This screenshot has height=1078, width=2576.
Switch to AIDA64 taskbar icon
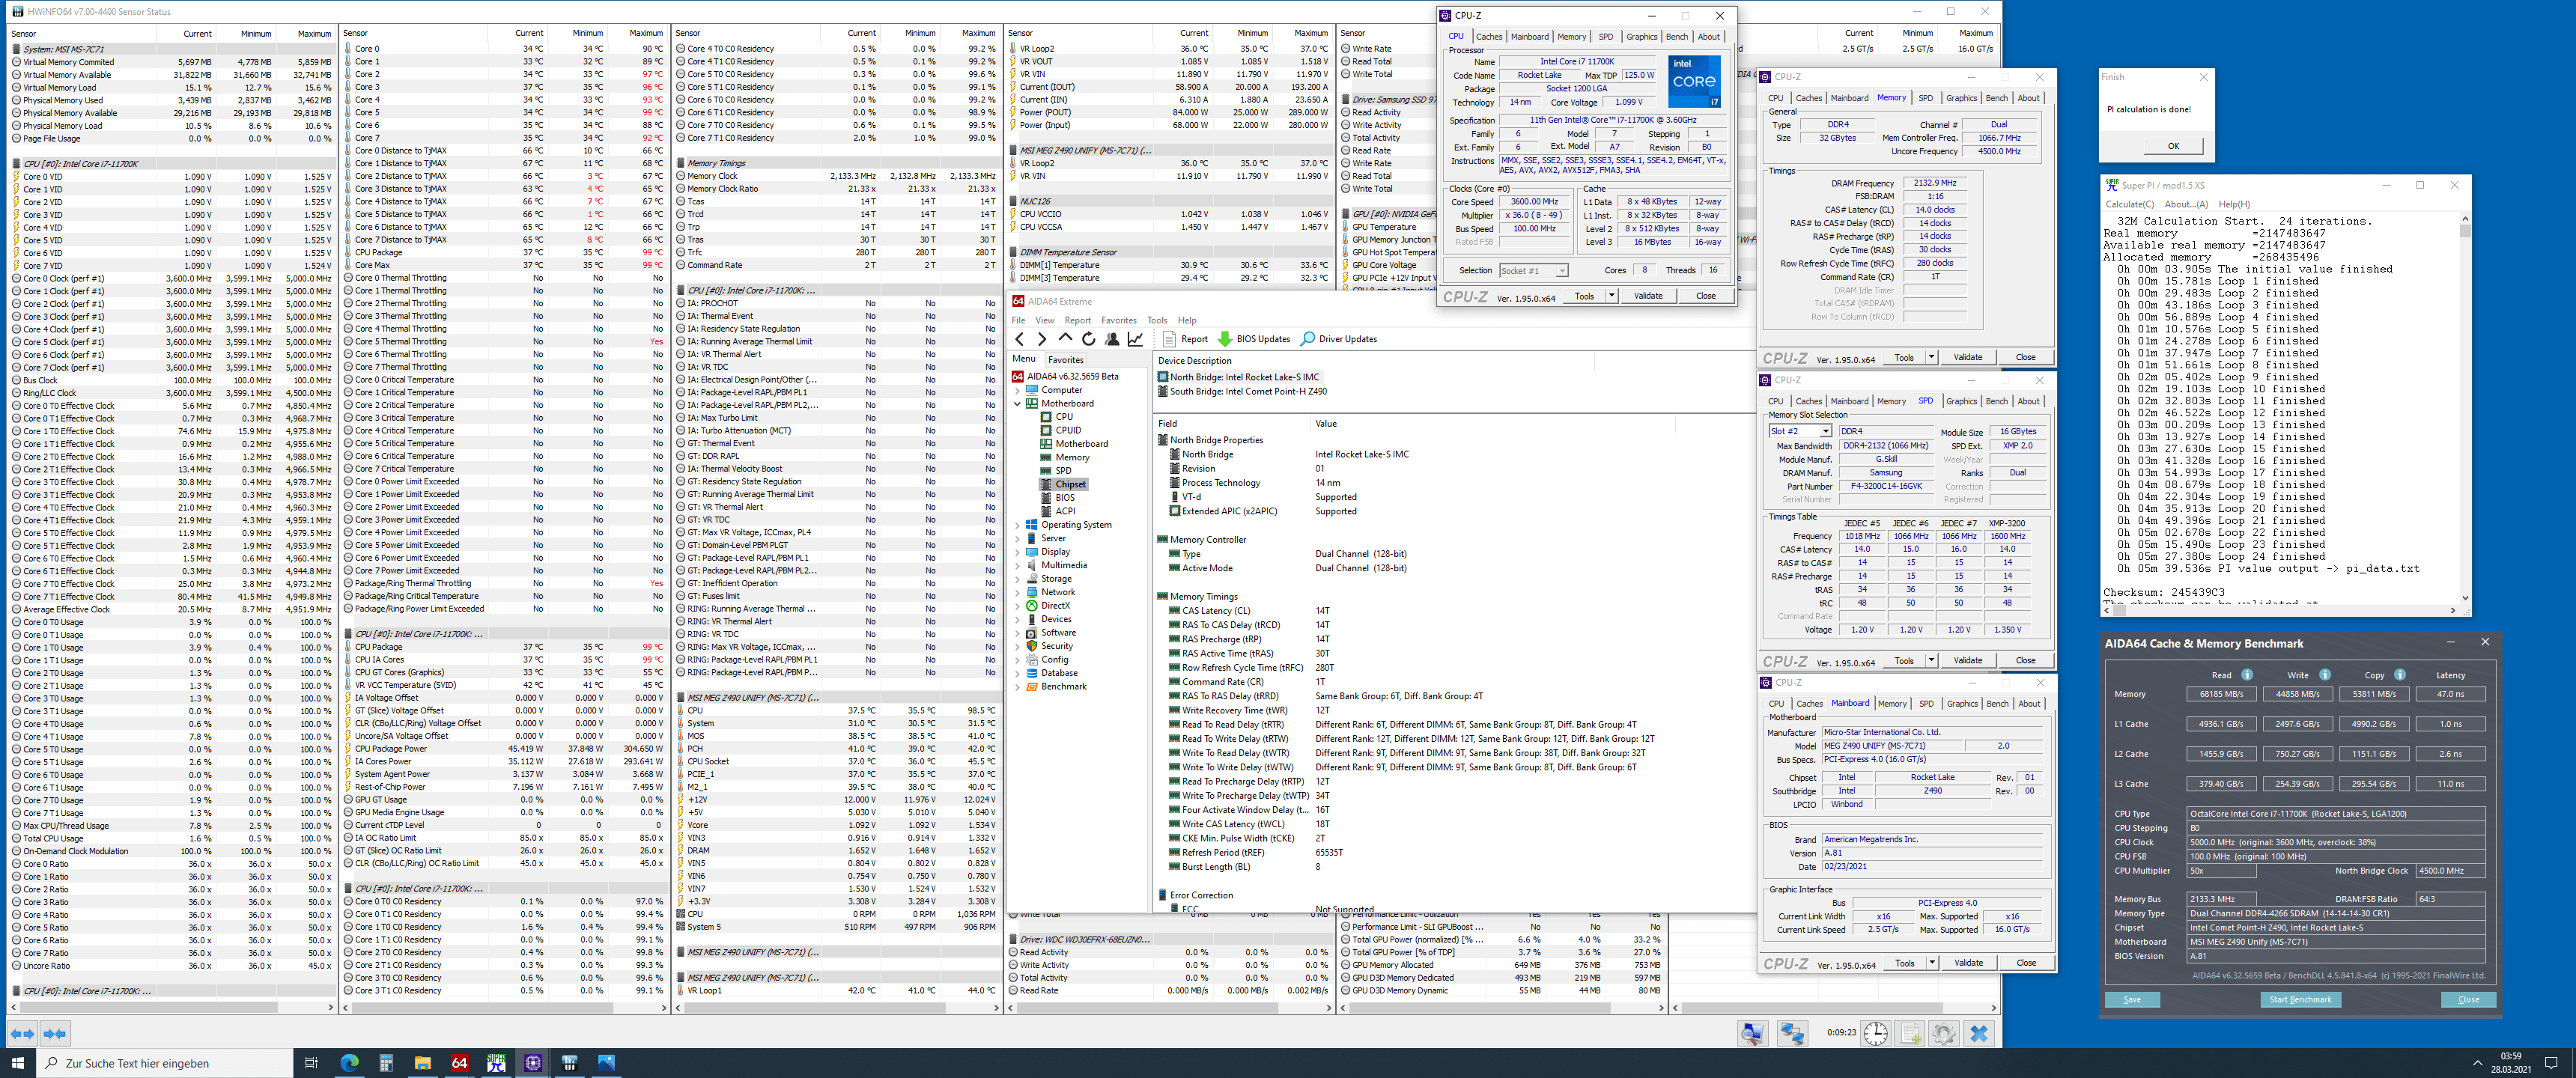click(x=460, y=1062)
